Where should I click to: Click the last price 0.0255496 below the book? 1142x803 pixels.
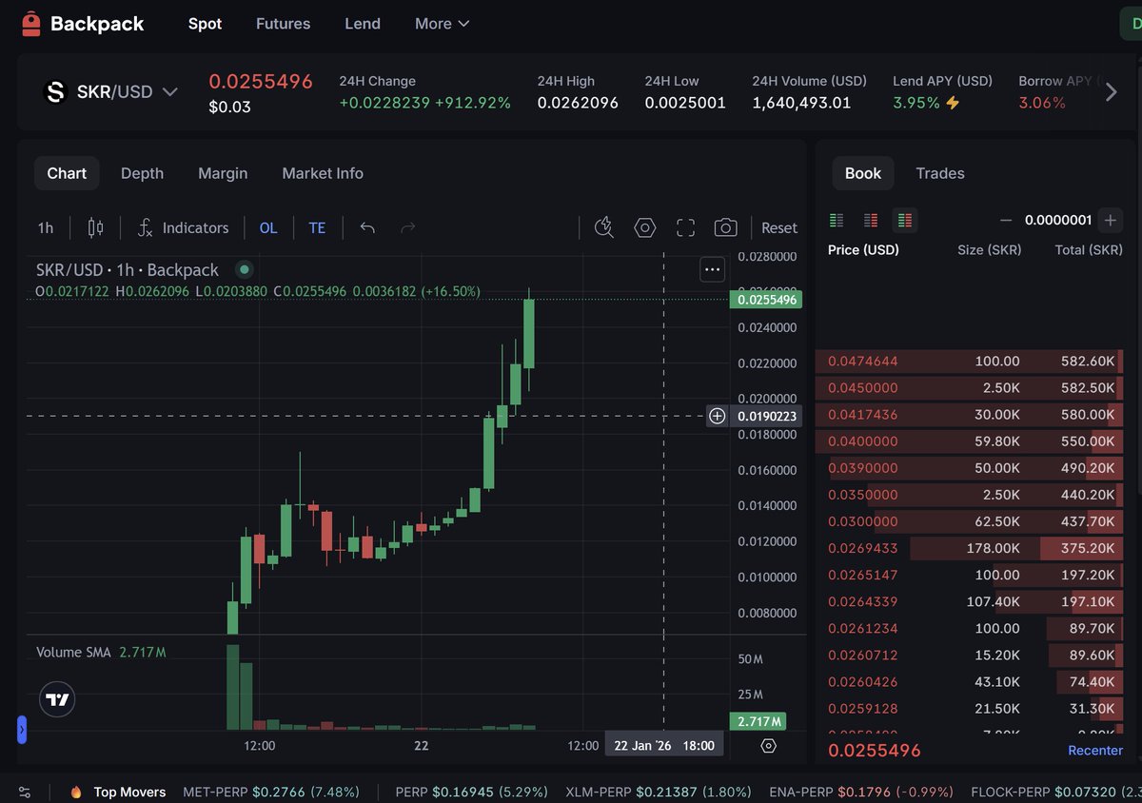tap(875, 750)
